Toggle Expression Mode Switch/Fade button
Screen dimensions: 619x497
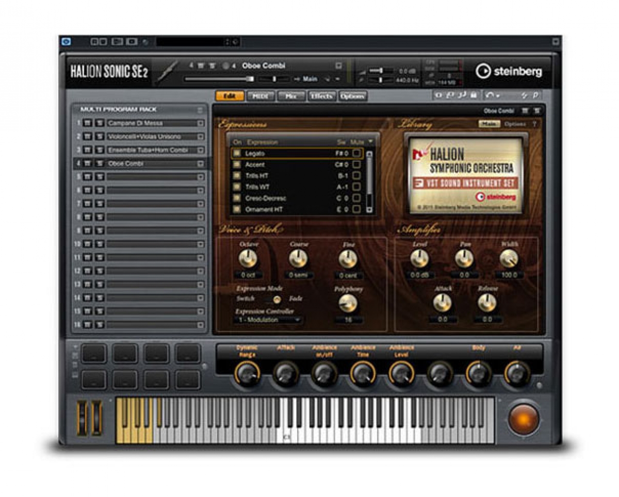click(x=277, y=299)
